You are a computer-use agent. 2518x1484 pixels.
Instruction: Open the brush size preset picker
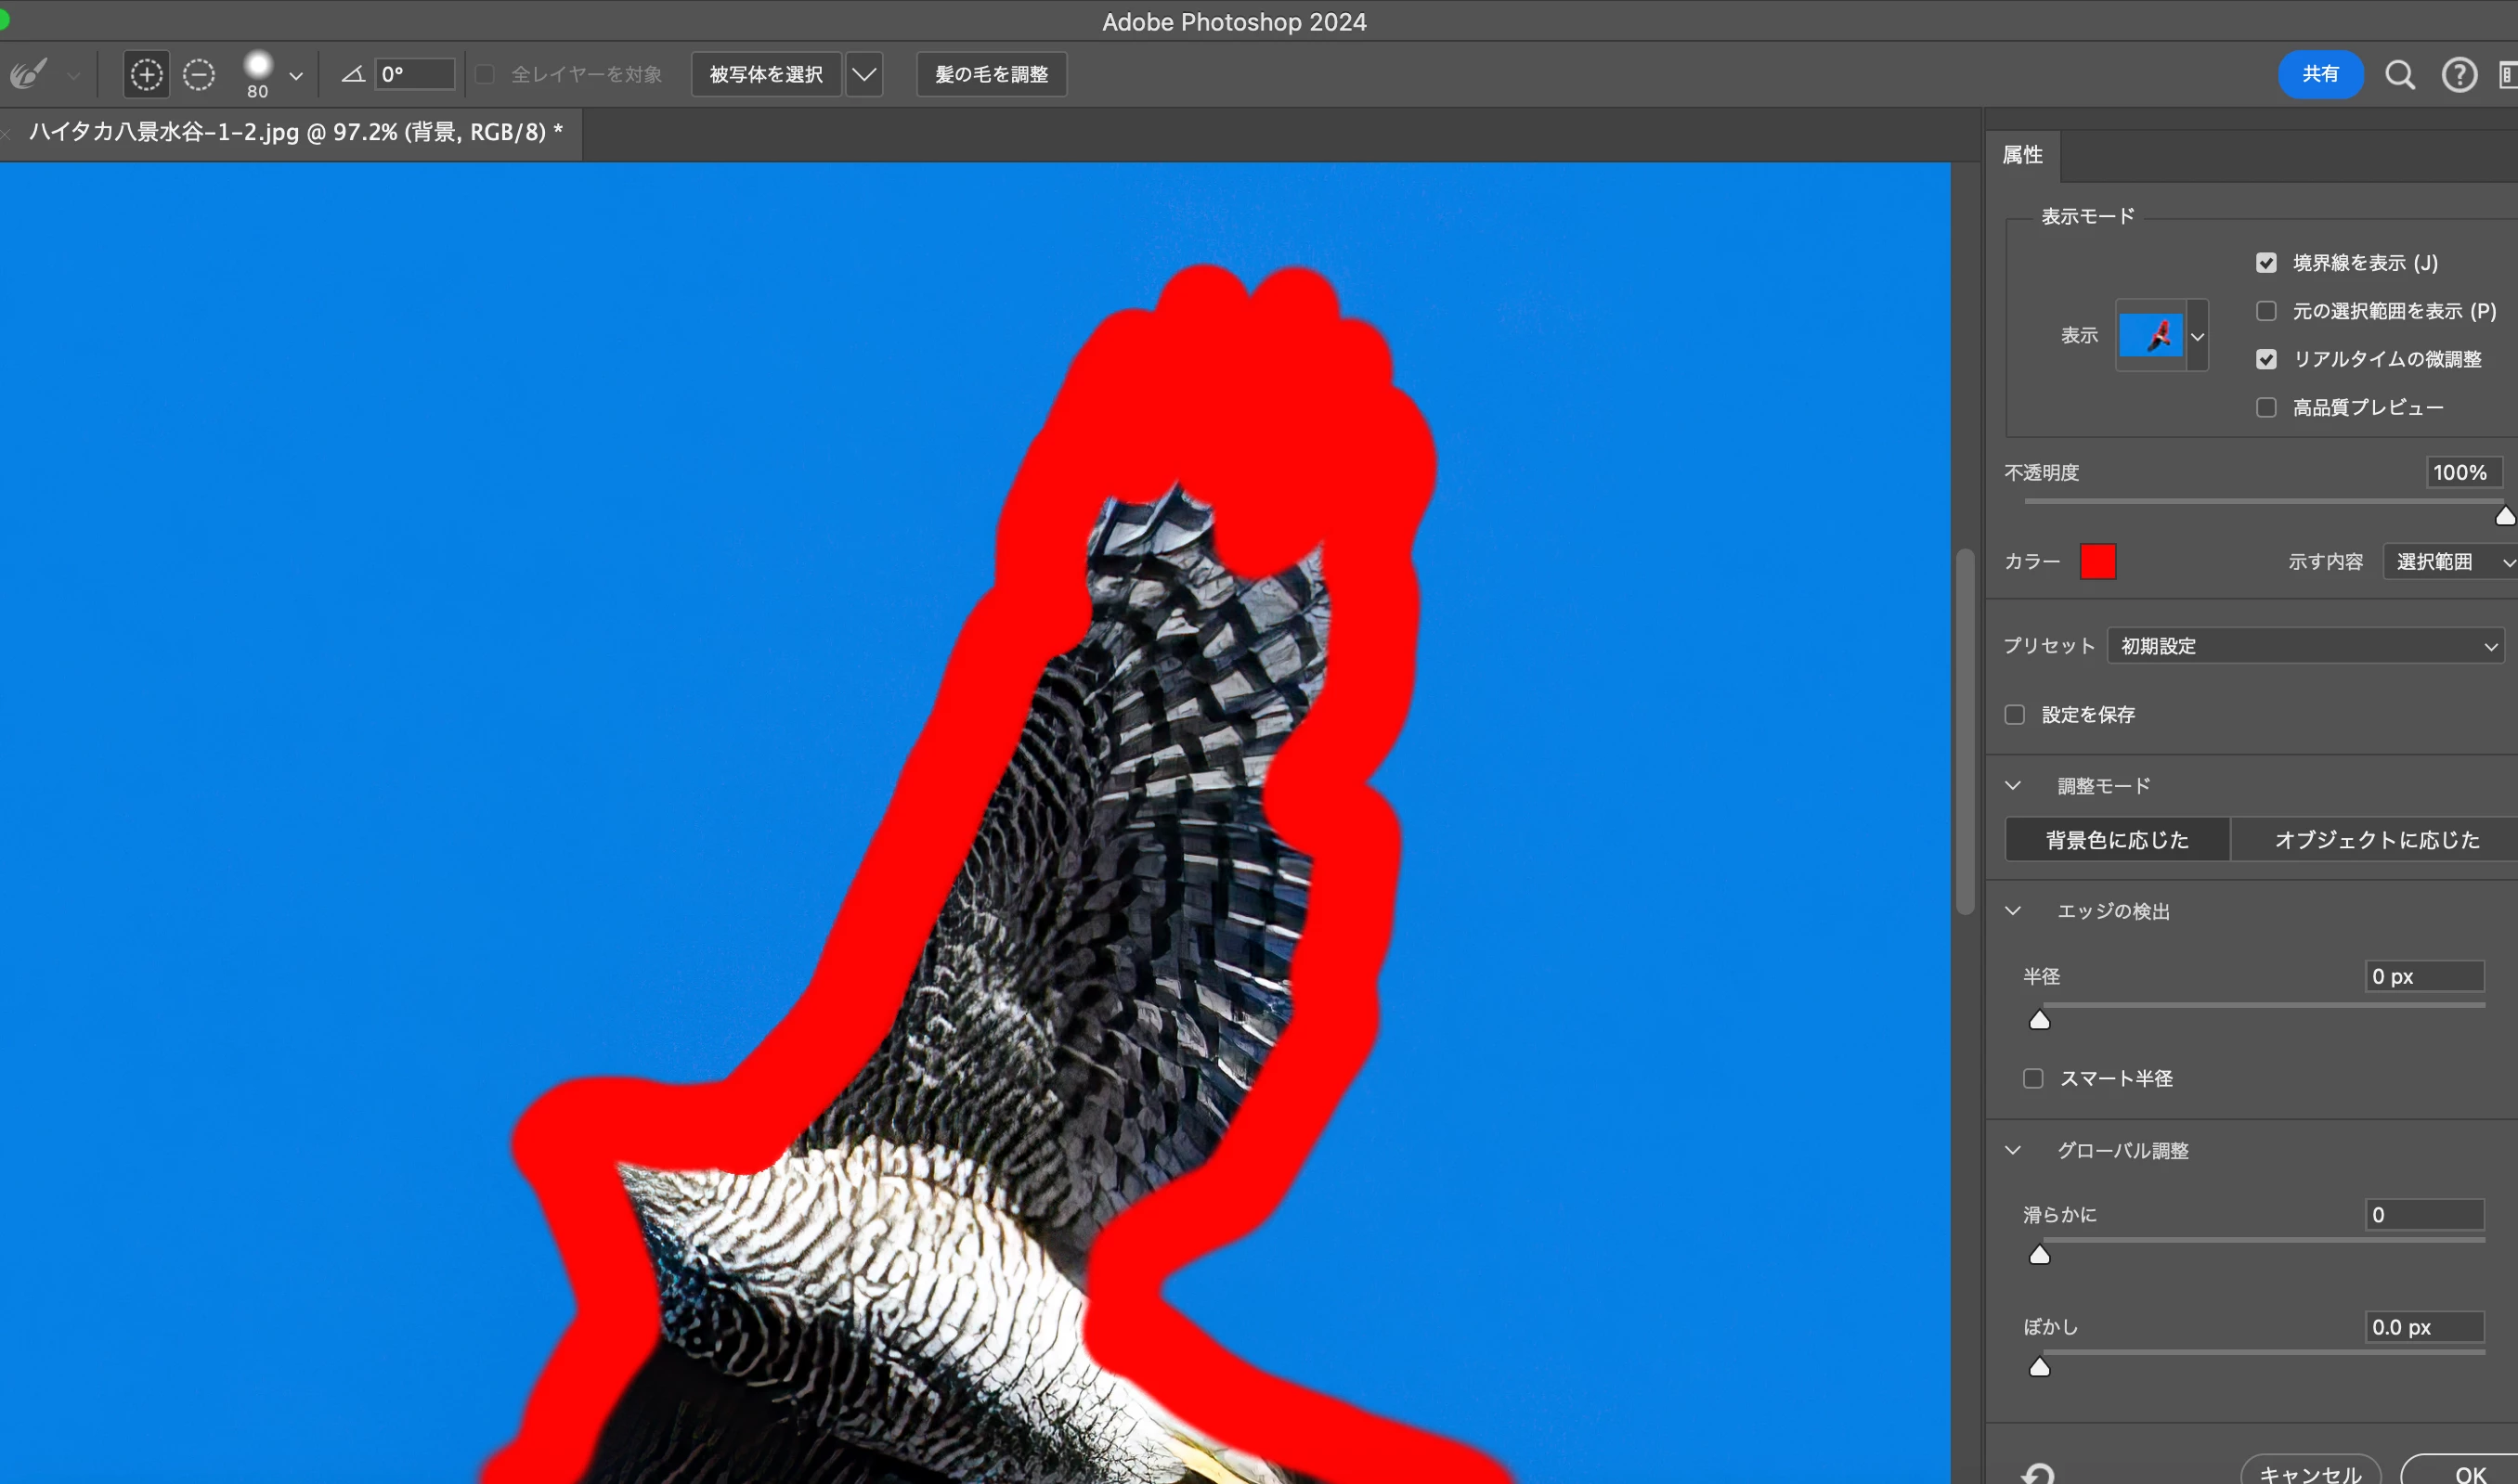click(x=295, y=75)
